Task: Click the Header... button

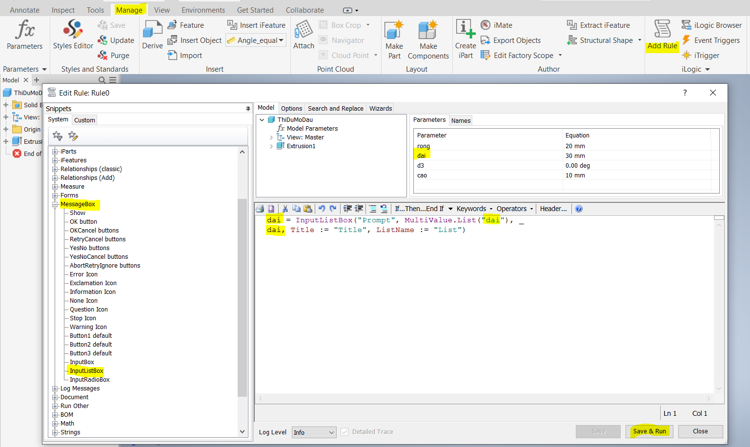Action: tap(553, 209)
